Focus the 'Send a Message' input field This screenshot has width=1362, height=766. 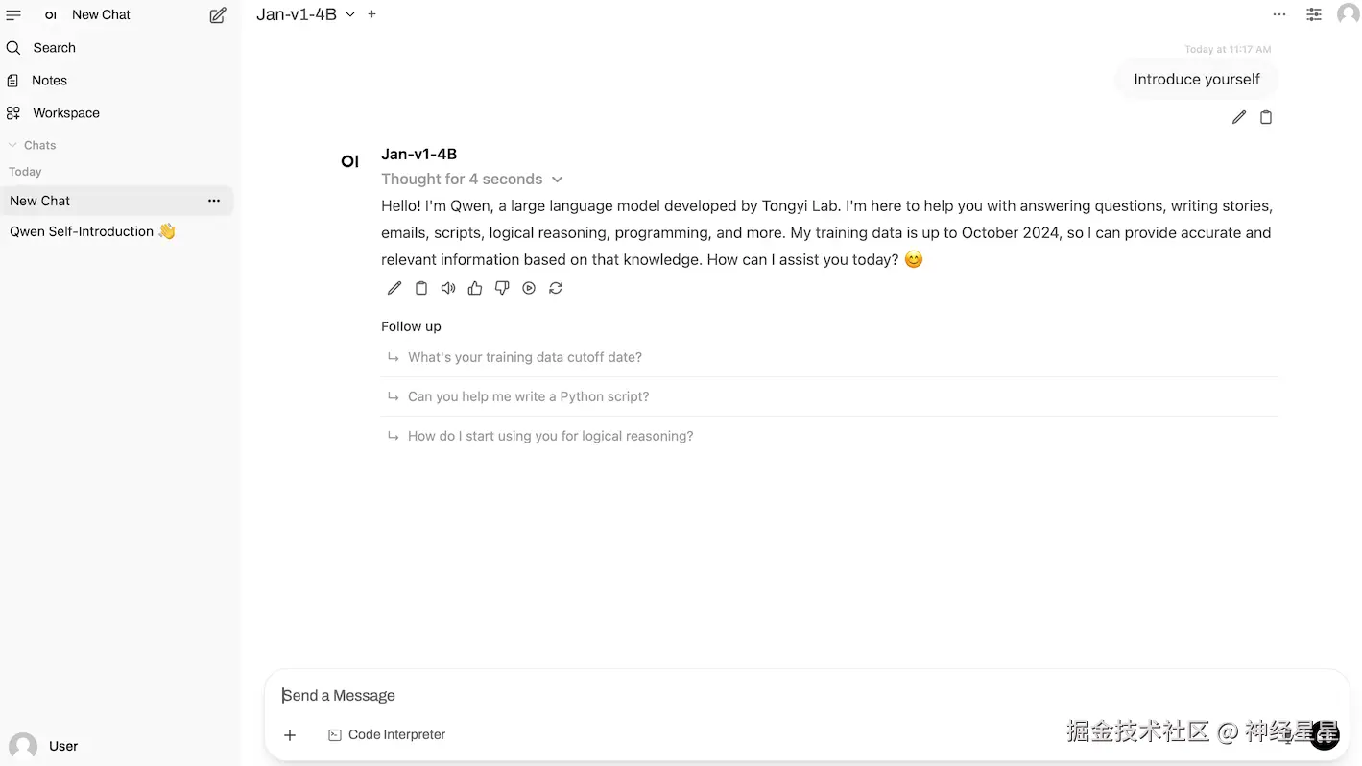tap(672, 695)
